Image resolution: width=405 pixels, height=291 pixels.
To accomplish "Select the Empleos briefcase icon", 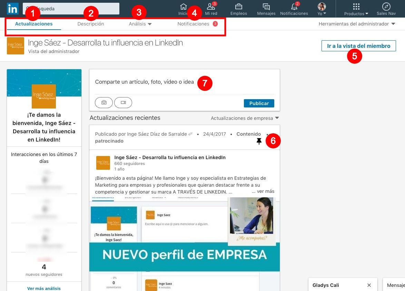I will (239, 7).
